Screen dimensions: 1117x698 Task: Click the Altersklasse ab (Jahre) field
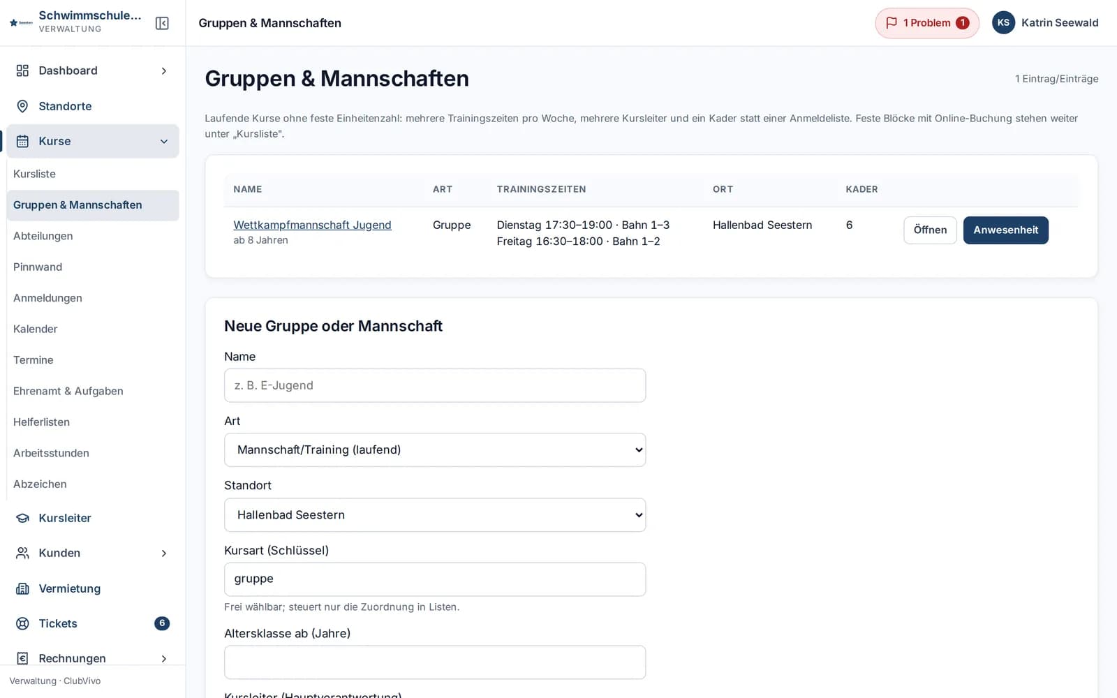pos(435,662)
